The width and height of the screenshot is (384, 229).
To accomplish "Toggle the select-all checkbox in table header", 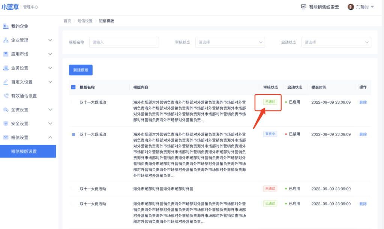I will click(73, 87).
